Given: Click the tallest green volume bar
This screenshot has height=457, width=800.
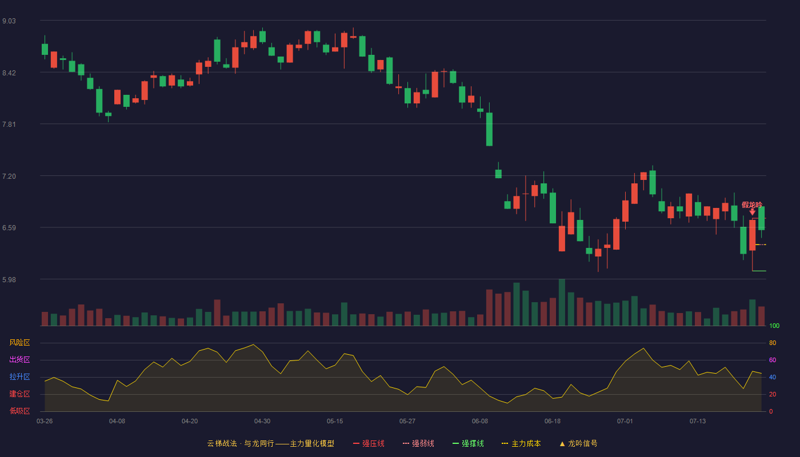Looking at the screenshot, I should coord(562,302).
